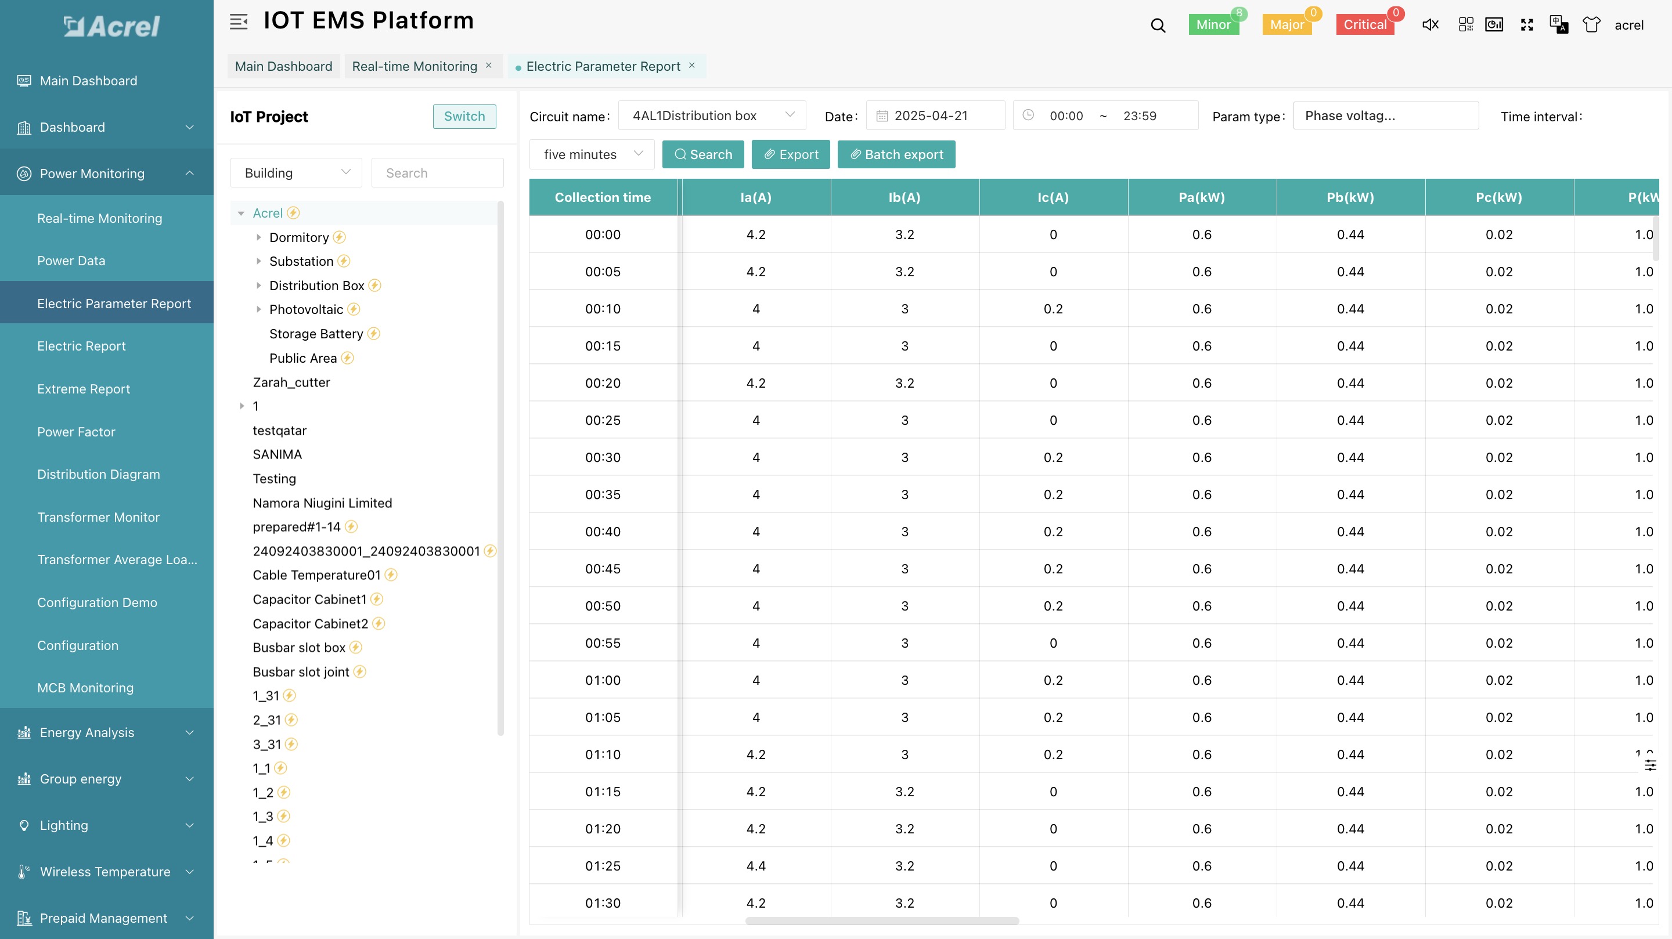The image size is (1672, 939).
Task: Collapse the sidebar with the hamburger icon
Action: click(238, 22)
